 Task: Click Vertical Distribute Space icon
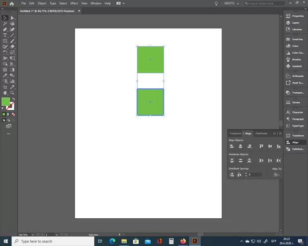click(232, 175)
